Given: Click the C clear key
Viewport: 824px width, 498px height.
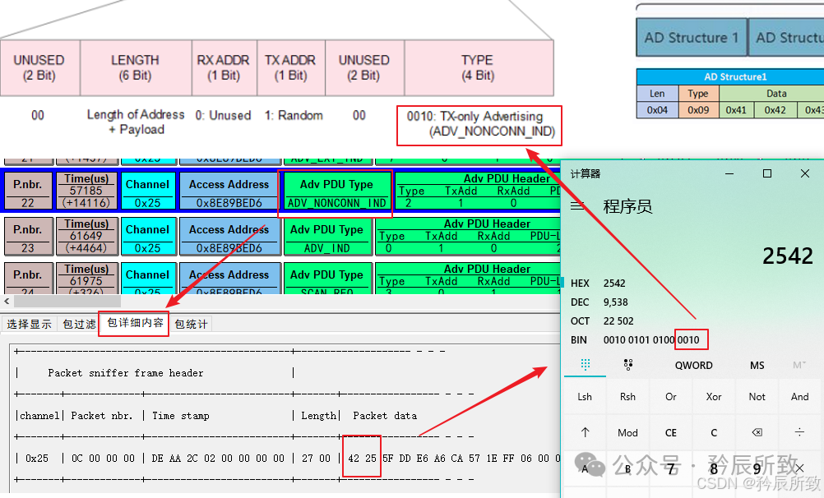Looking at the screenshot, I should (714, 432).
